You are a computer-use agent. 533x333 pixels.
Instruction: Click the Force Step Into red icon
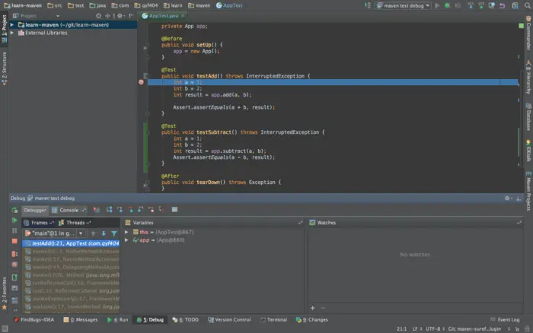point(130,210)
